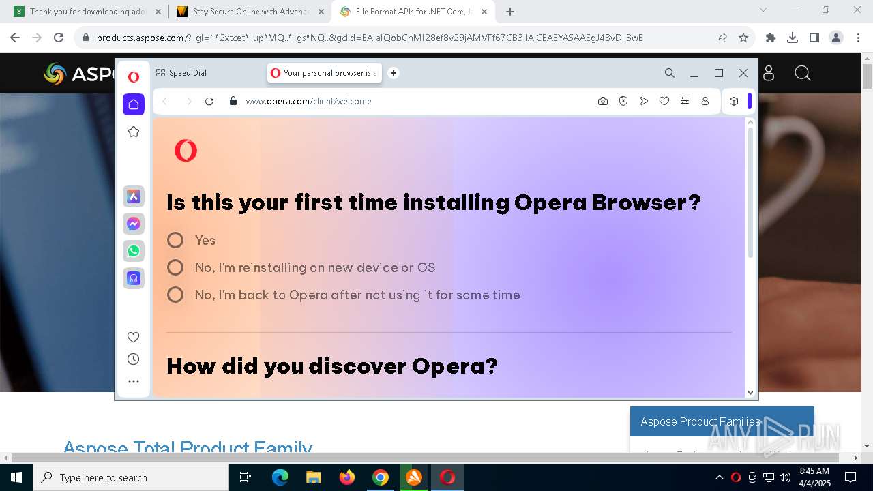
Task: Bookmark the Aspose page with Chrome star
Action: 743,38
